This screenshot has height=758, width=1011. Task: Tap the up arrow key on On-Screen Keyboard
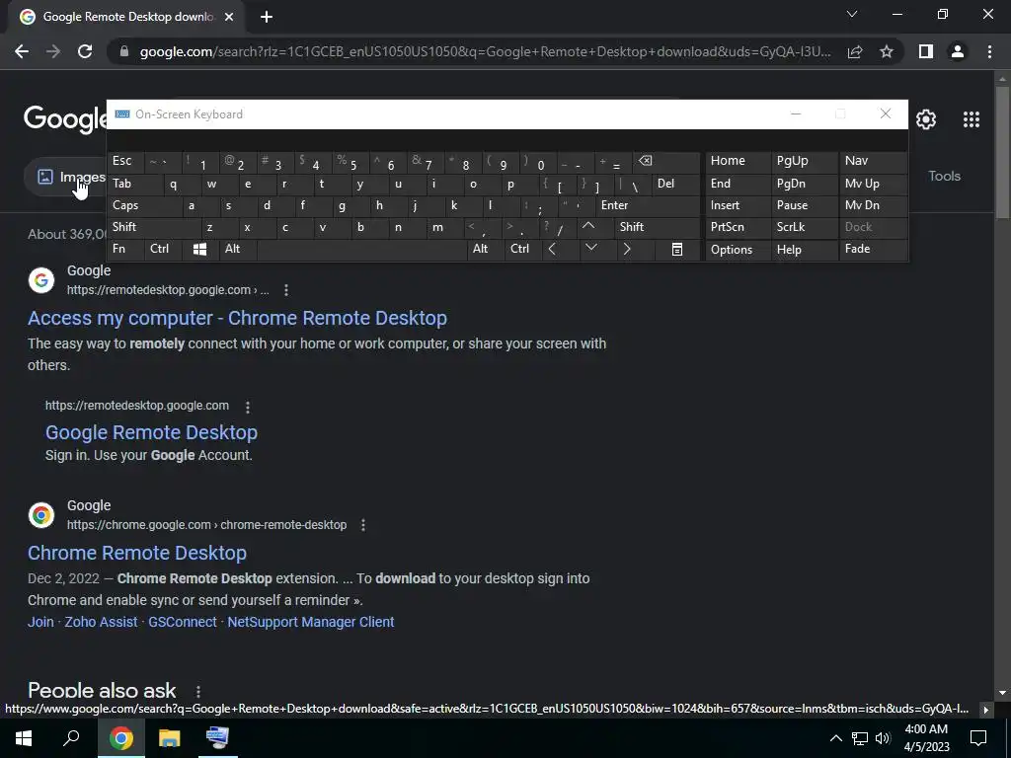(588, 227)
